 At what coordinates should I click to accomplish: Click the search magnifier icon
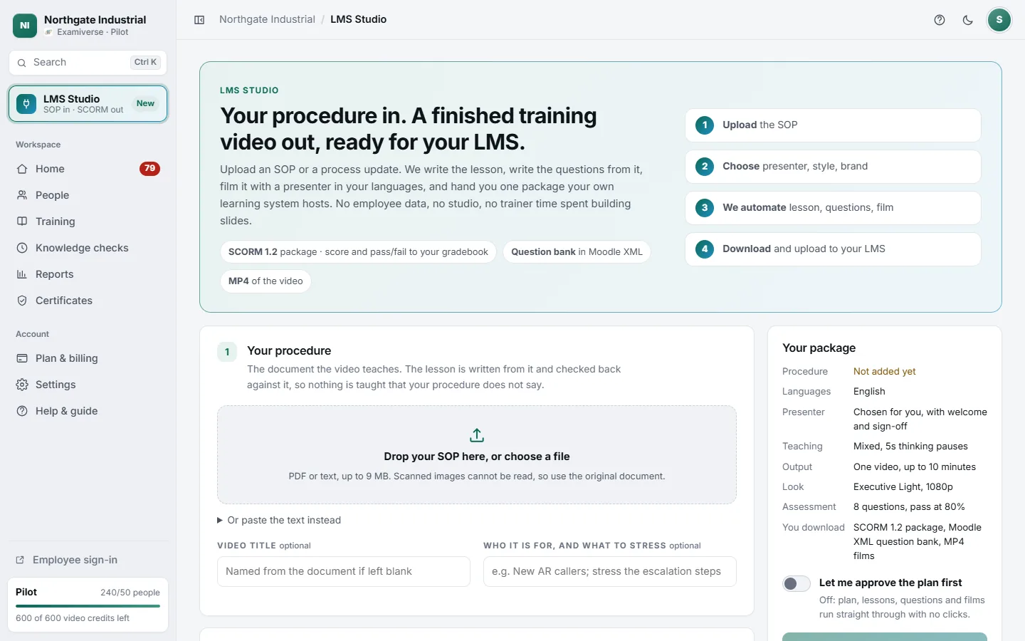tap(22, 63)
